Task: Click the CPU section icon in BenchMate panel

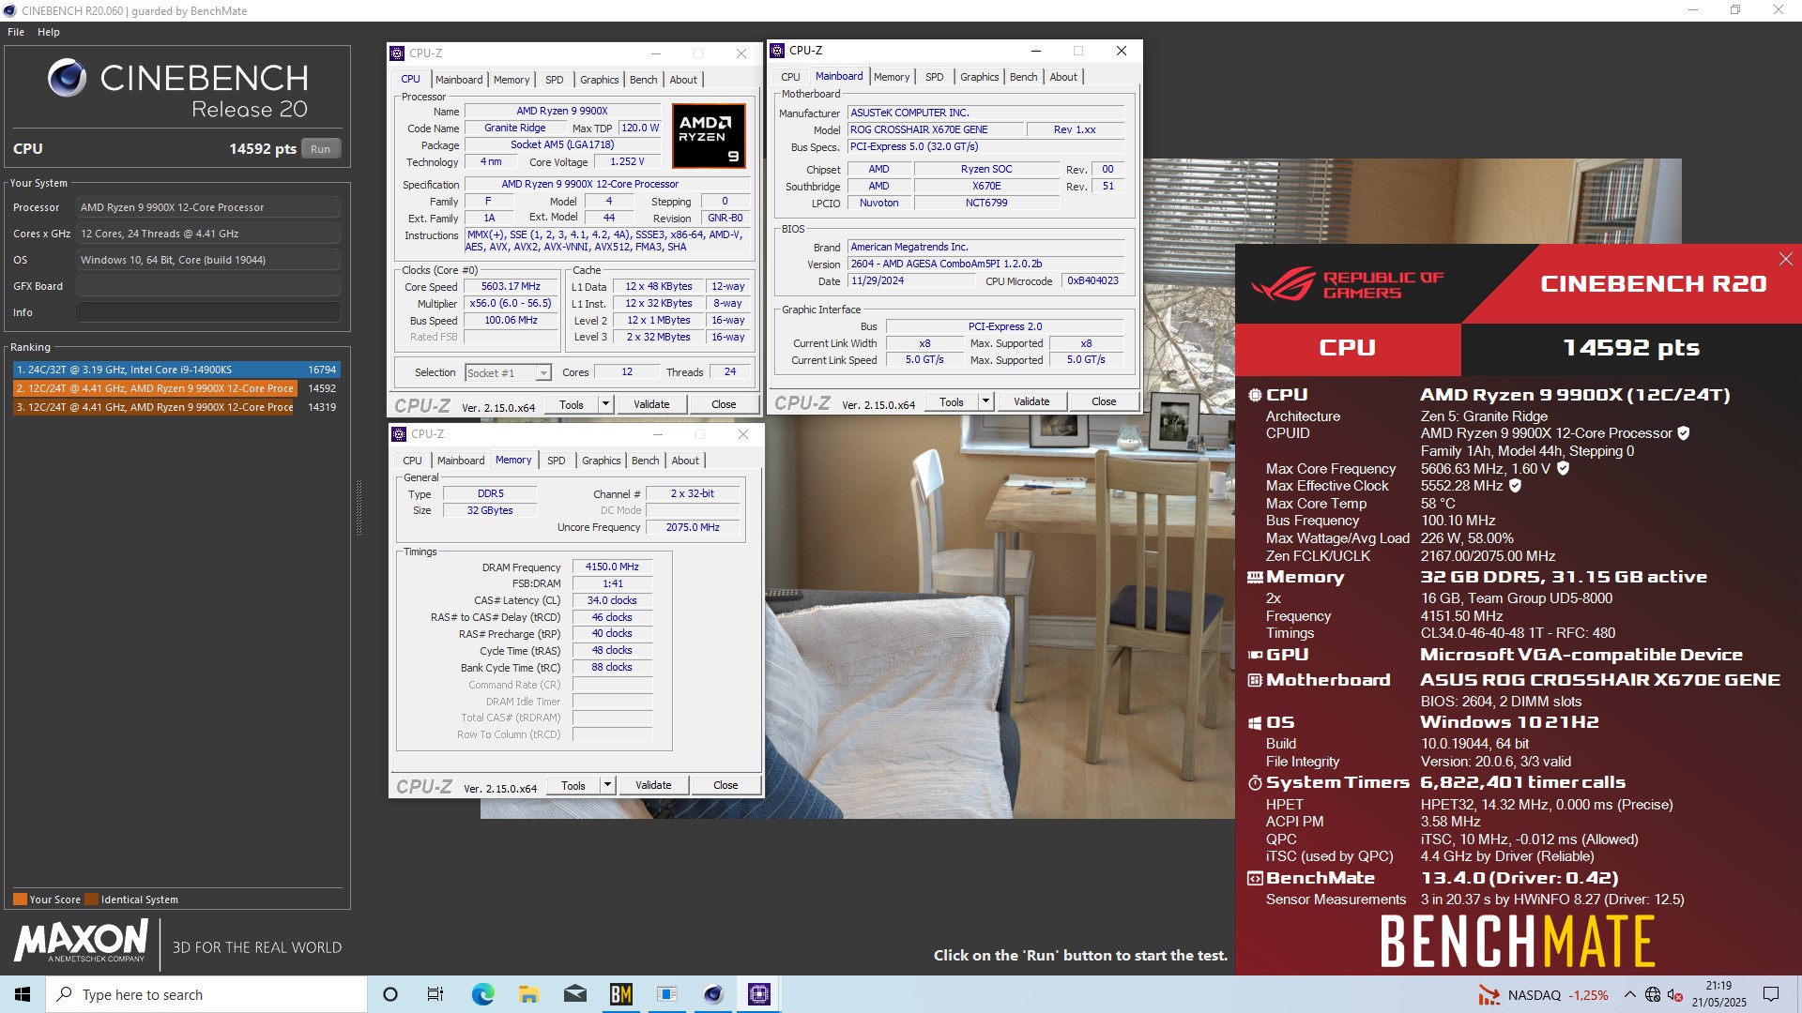Action: [x=1255, y=395]
